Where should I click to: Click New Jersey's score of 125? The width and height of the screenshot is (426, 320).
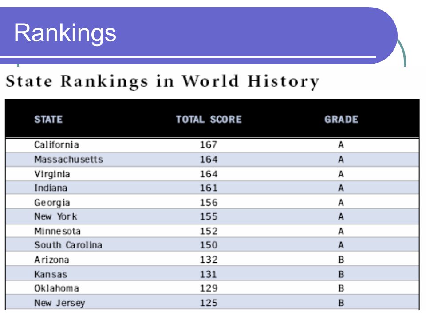point(209,303)
